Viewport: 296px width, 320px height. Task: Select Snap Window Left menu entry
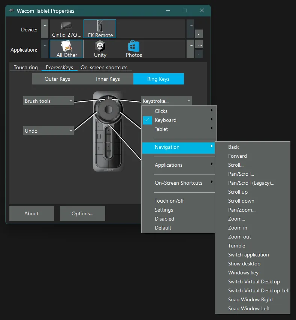[x=253, y=308]
